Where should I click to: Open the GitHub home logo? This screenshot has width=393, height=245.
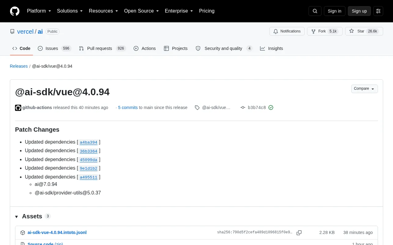coord(15,11)
